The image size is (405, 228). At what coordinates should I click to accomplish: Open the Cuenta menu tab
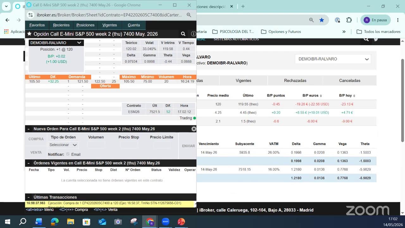pos(134,25)
